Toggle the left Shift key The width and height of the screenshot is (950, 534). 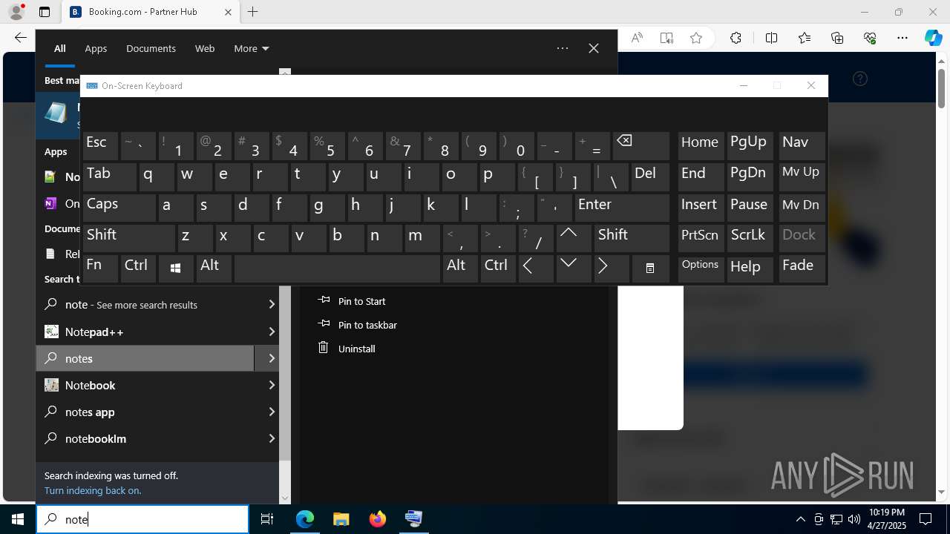(x=128, y=237)
